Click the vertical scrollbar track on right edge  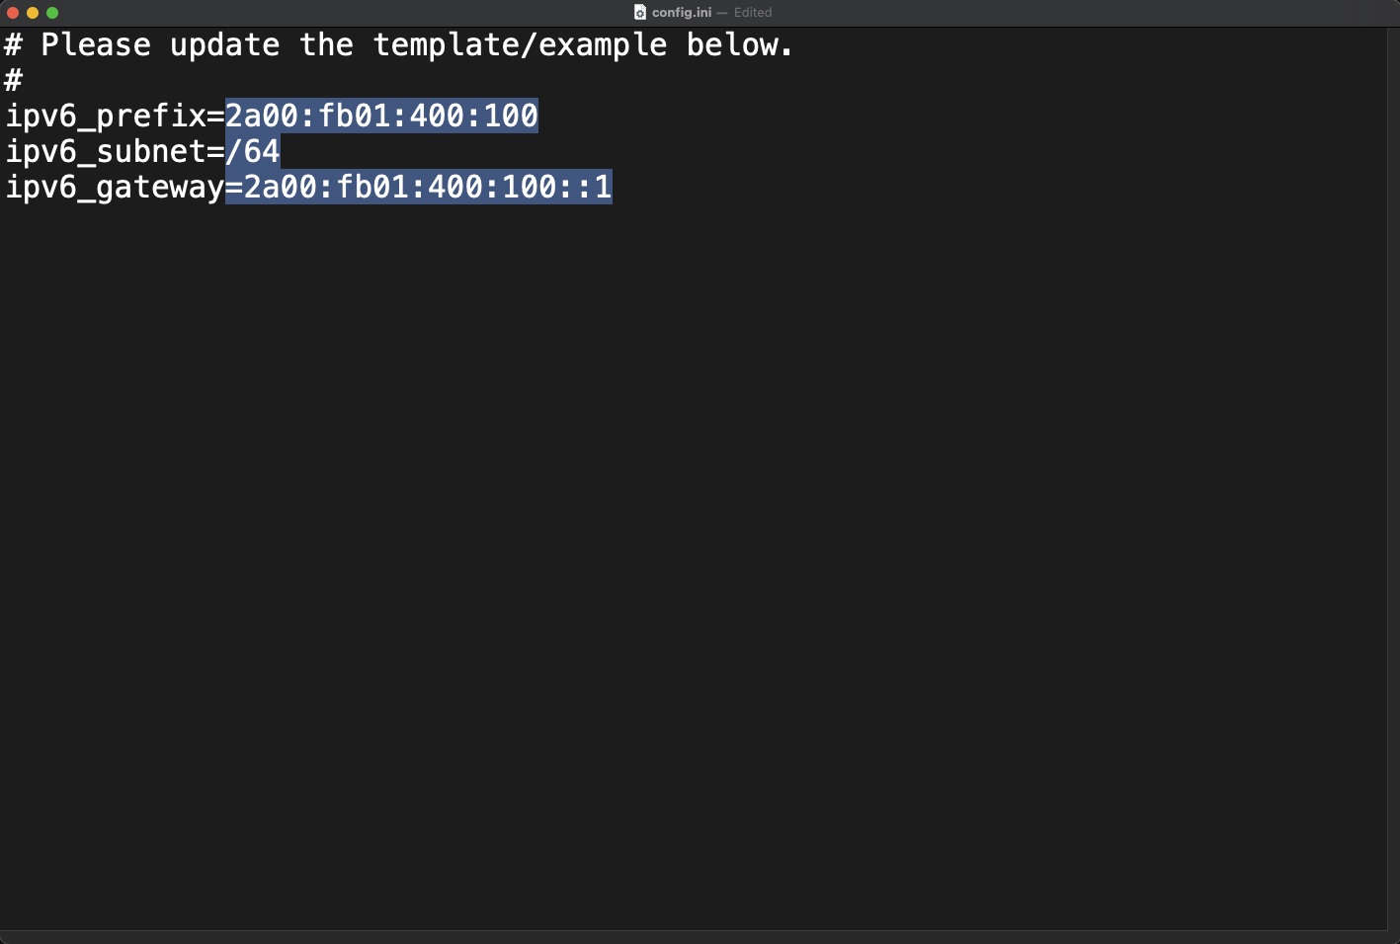[1393, 478]
